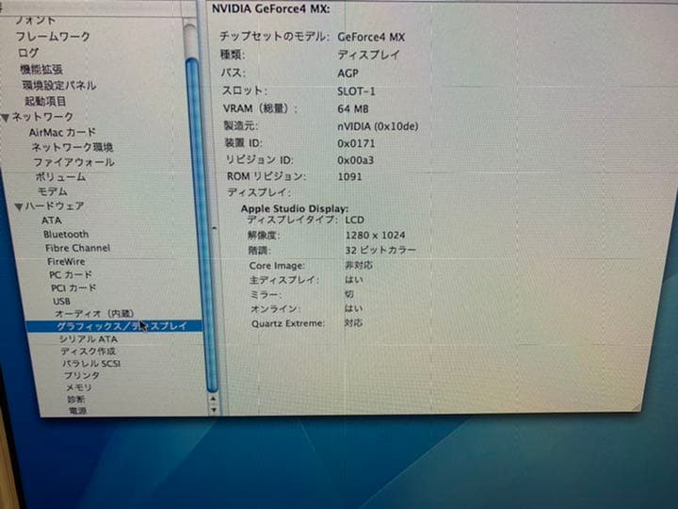The height and width of the screenshot is (509, 678).
Task: Click the GeForce4 MX chipset model value
Action: click(x=371, y=37)
